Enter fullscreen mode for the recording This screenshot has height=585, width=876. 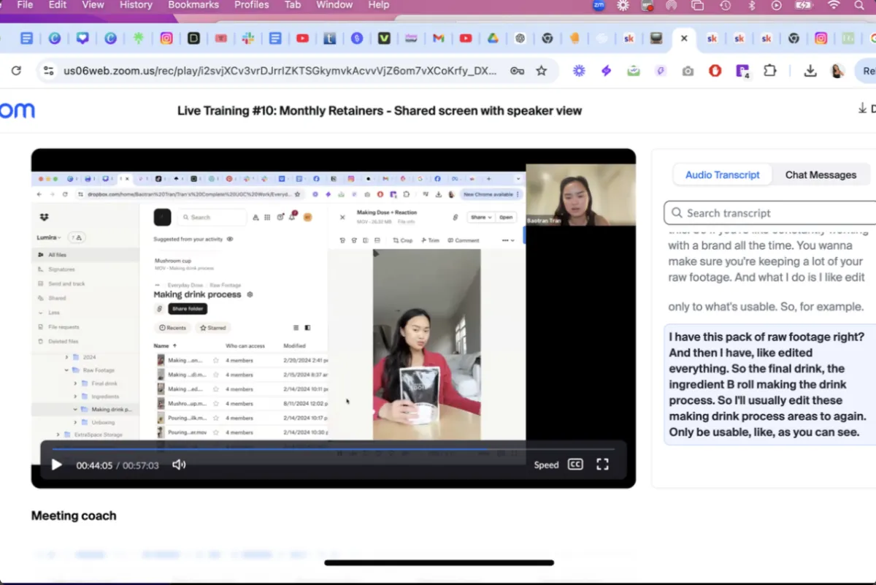(x=602, y=464)
